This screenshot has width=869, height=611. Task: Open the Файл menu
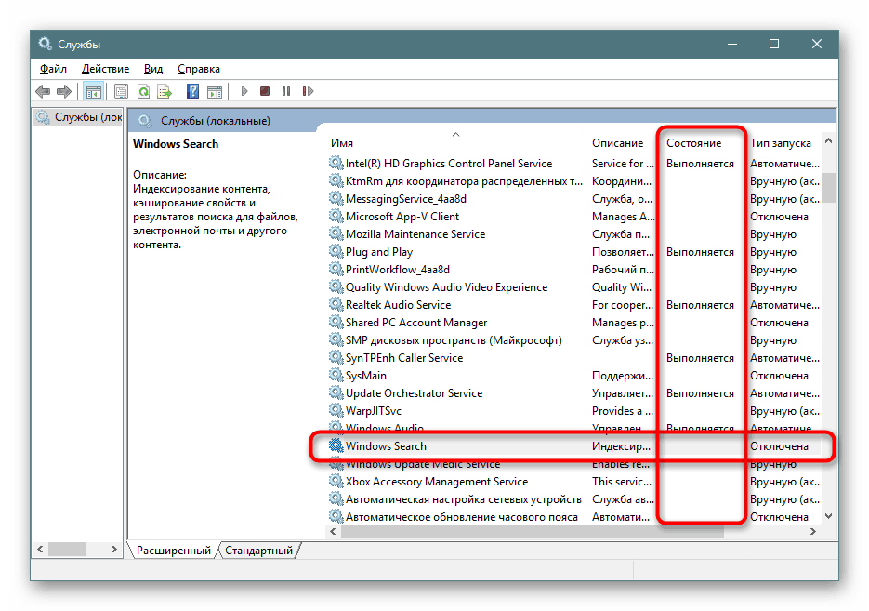(x=53, y=69)
